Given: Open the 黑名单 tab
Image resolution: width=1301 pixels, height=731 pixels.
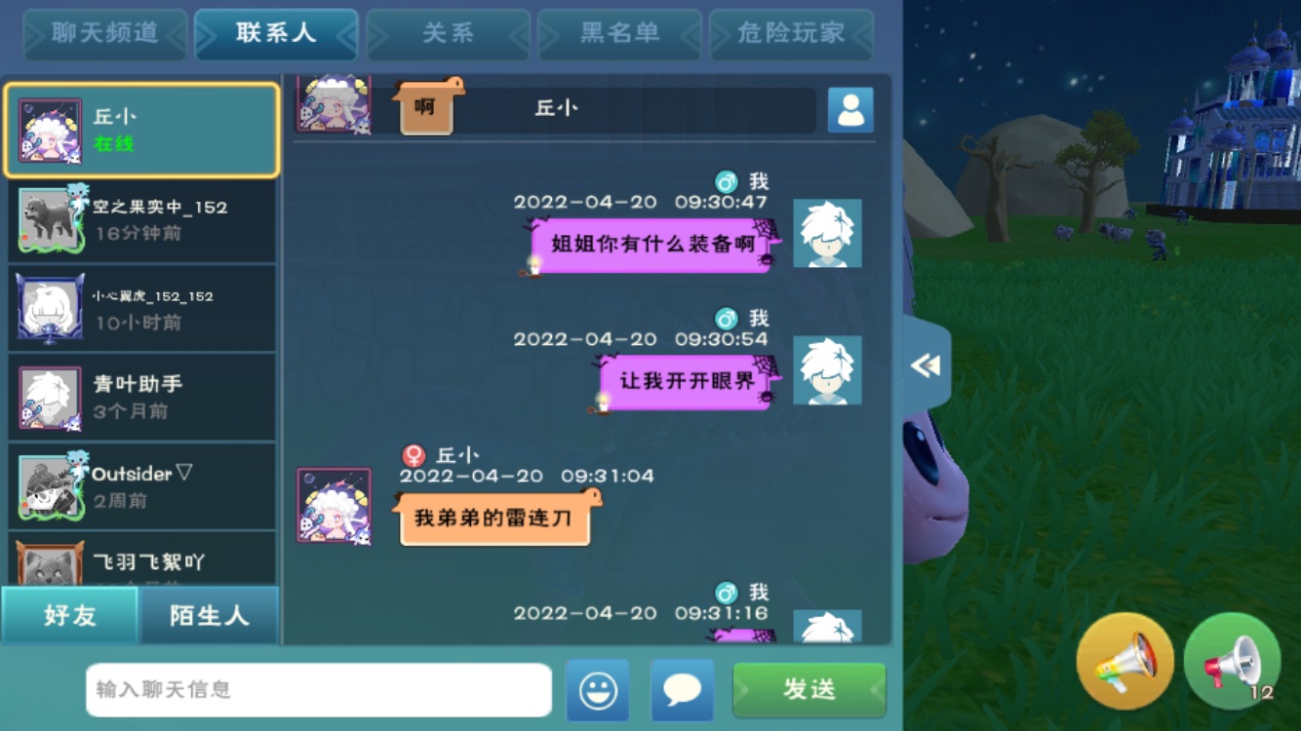Looking at the screenshot, I should point(619,33).
